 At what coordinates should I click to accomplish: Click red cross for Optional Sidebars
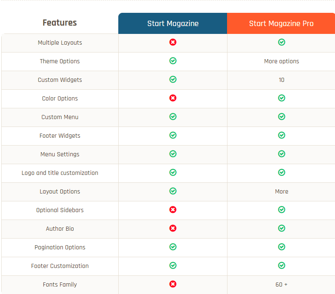[x=173, y=210]
